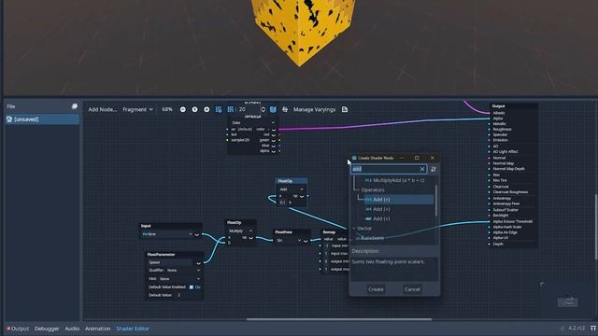
Task: Click the Albedo port on Output node
Action: [x=490, y=113]
